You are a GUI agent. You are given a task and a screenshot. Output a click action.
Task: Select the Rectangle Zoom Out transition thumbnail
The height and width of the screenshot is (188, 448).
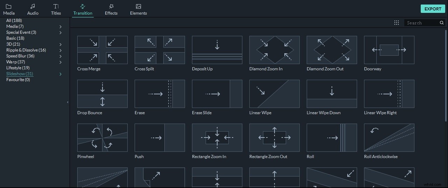pyautogui.click(x=275, y=138)
